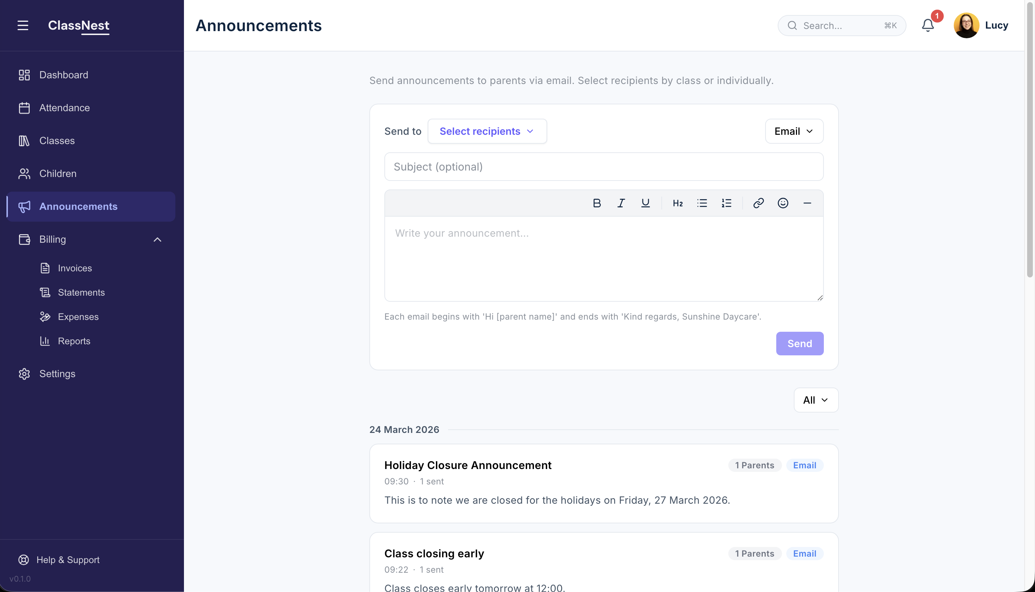This screenshot has width=1035, height=592.
Task: Open Help & Support
Action: click(59, 560)
